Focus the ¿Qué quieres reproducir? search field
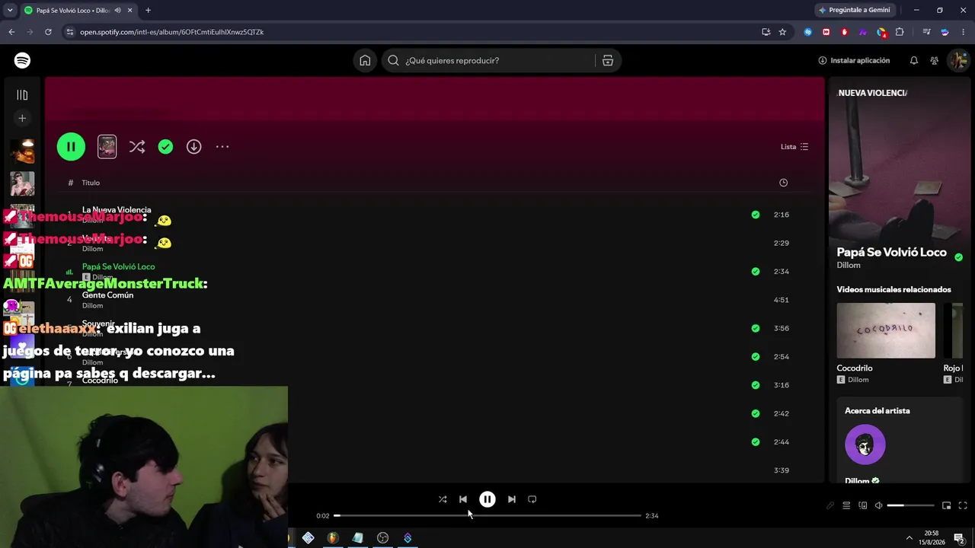This screenshot has width=975, height=548. point(487,60)
